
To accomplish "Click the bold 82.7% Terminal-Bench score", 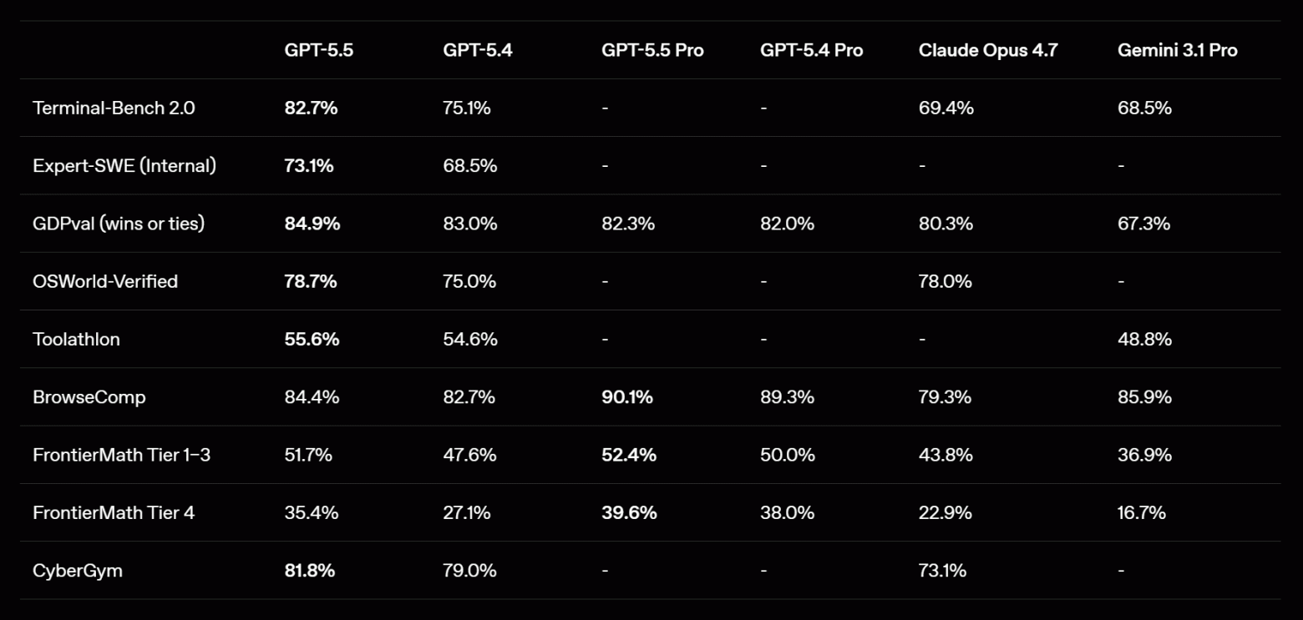I will point(311,108).
